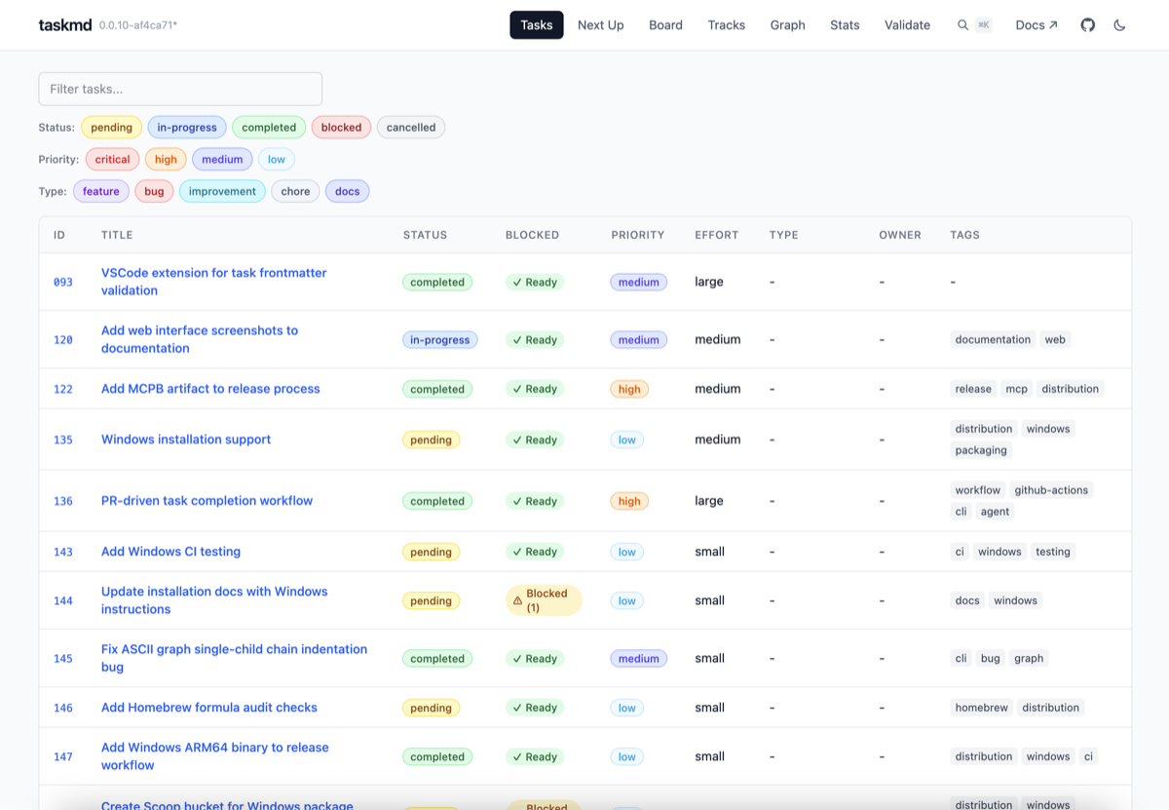Open the Stats view
Screen dimensions: 1169x810
coord(844,24)
